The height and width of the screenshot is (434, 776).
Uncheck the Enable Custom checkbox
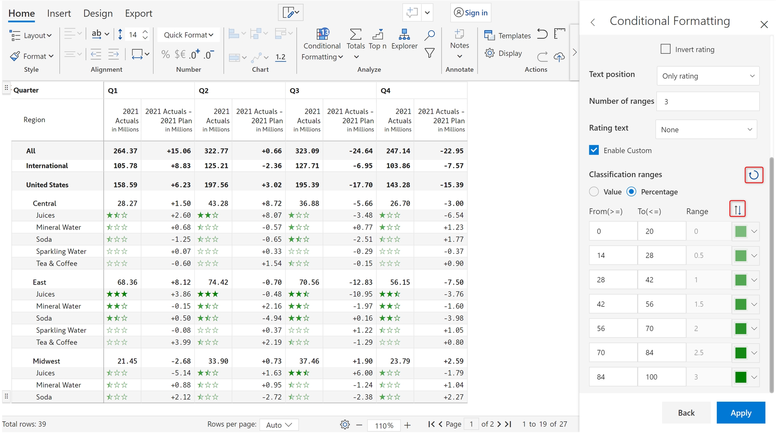594,150
